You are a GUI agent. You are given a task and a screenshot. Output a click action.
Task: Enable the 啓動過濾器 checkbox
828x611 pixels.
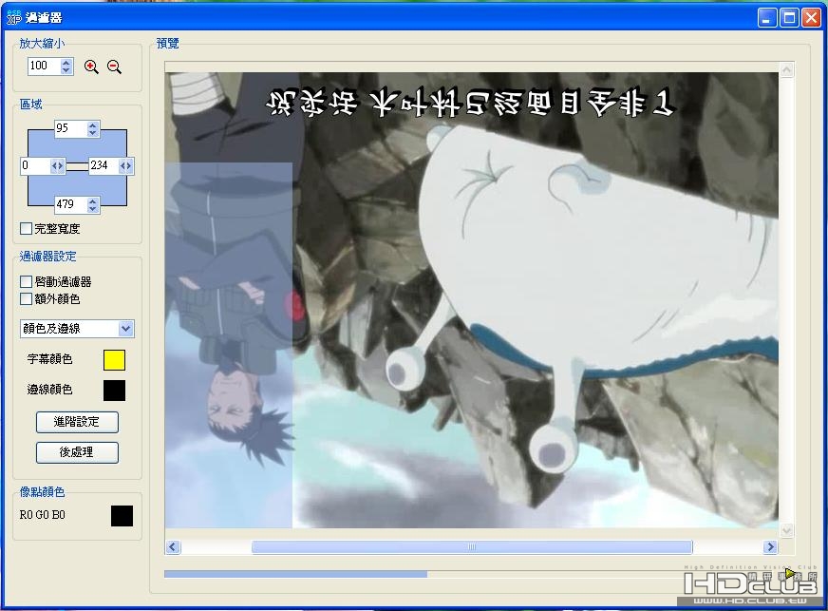[x=26, y=281]
